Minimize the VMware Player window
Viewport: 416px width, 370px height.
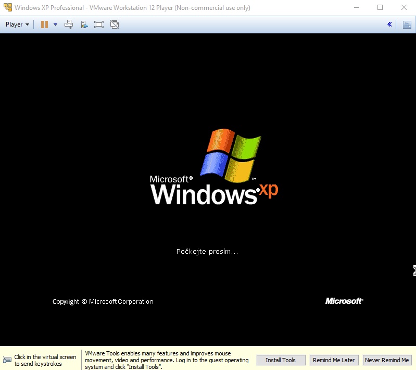[357, 8]
